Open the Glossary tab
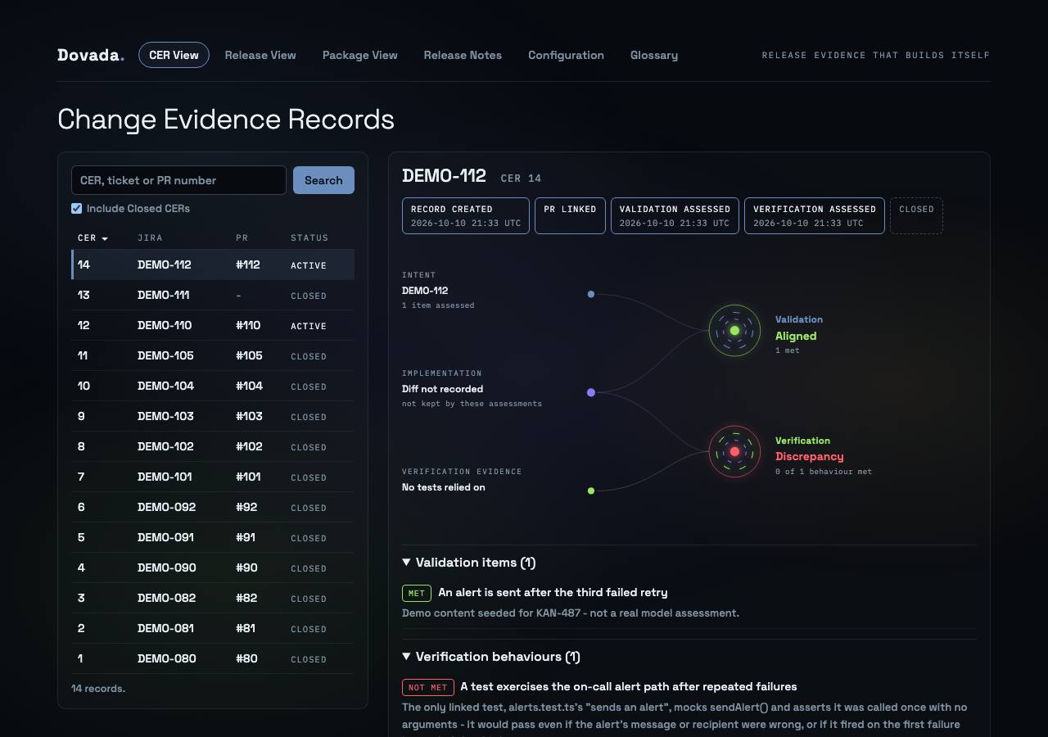 coord(654,55)
